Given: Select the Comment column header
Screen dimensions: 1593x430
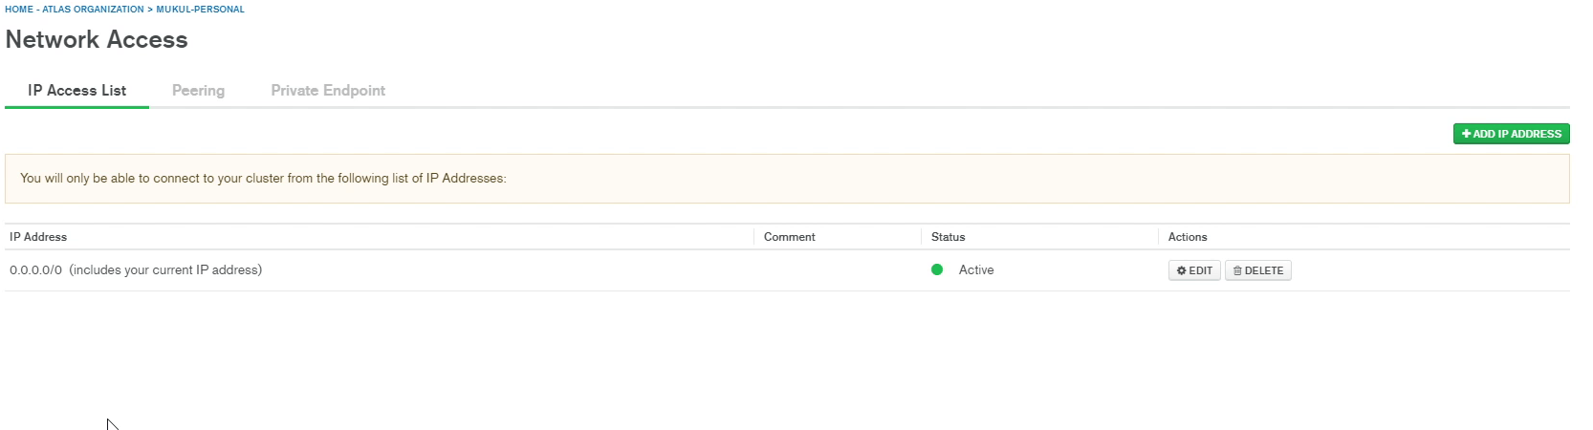Looking at the screenshot, I should [789, 237].
